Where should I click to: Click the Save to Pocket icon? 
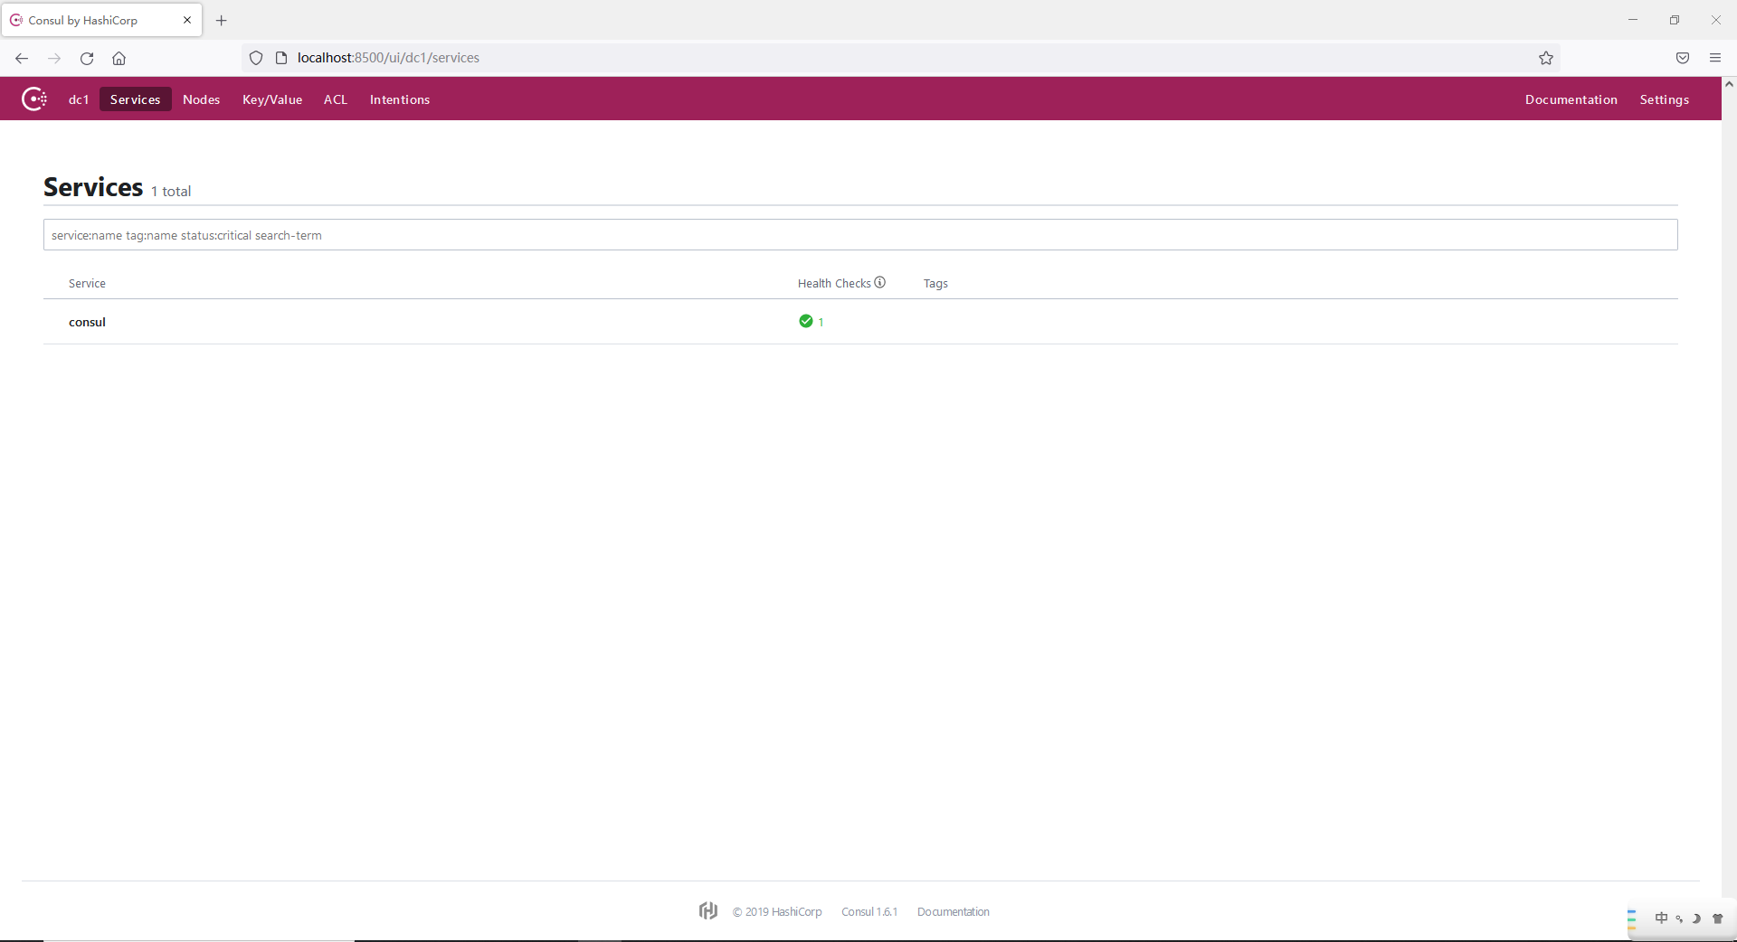tap(1683, 58)
